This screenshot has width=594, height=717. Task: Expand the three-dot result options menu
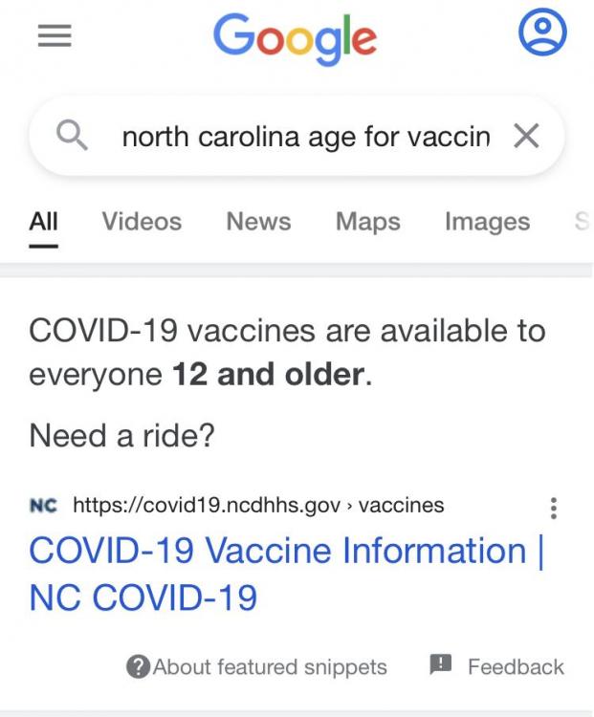click(553, 508)
